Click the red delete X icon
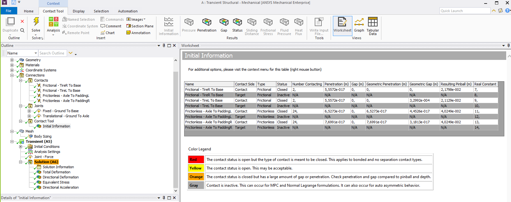Screen dimensions: 511x202 pyautogui.click(x=22, y=21)
